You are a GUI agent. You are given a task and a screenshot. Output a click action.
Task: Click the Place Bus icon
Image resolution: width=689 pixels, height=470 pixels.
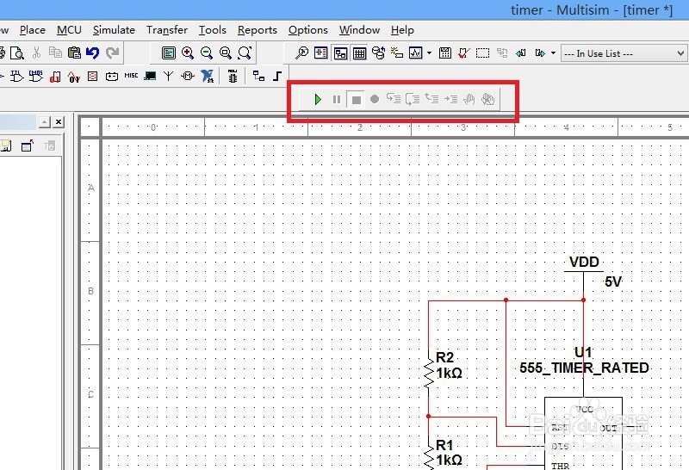click(x=277, y=77)
